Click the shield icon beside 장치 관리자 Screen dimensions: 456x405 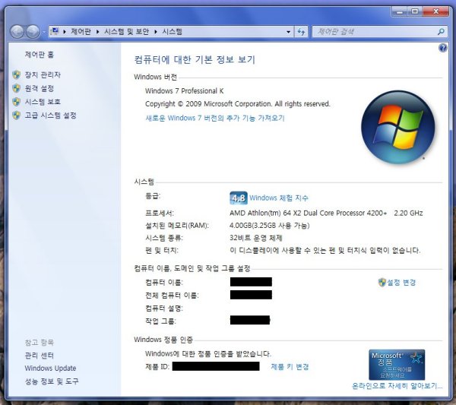(x=16, y=74)
